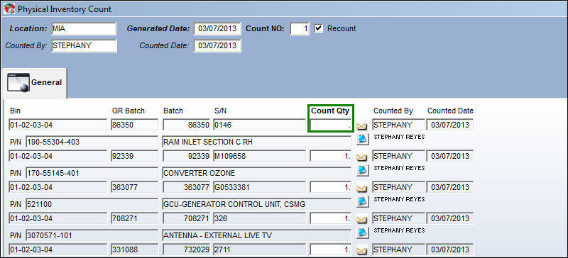Click the Count Qty field for S/N M109658
The image size is (568, 258).
point(331,157)
